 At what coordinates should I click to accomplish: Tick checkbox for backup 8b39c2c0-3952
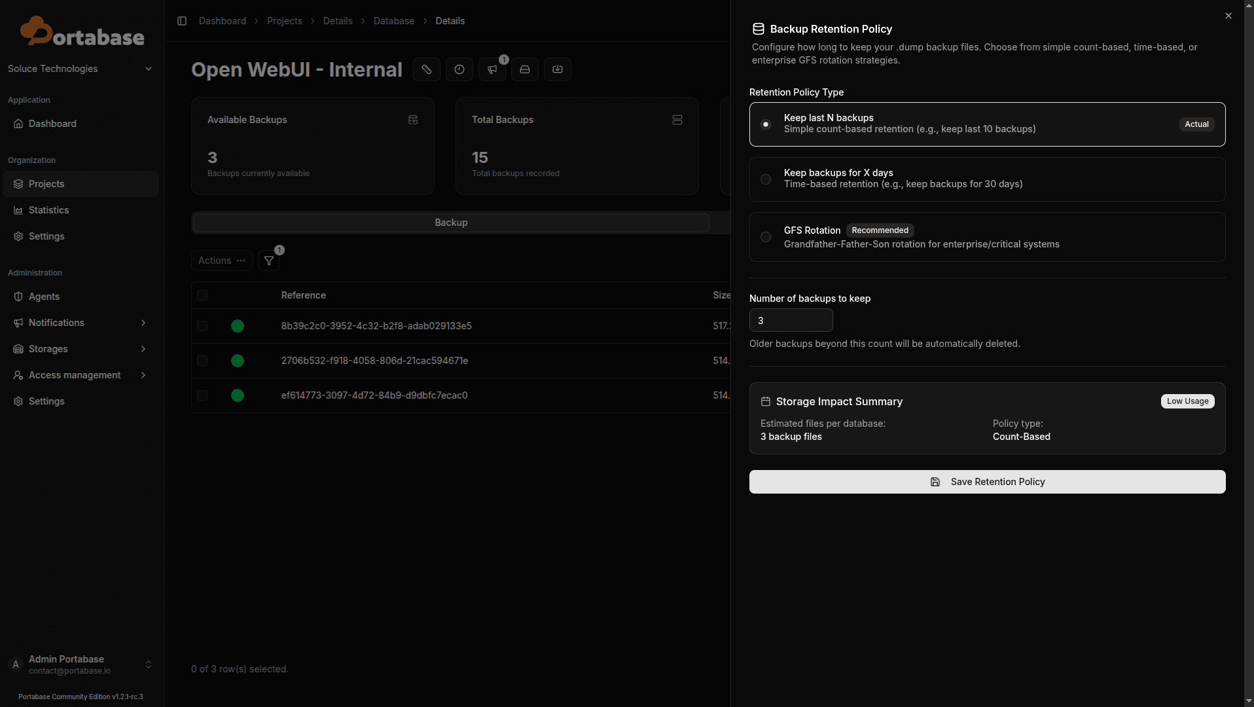202,326
